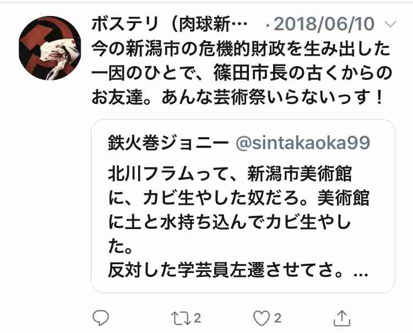413x333 pixels.
Task: Tap the share upload icon
Action: (x=342, y=318)
